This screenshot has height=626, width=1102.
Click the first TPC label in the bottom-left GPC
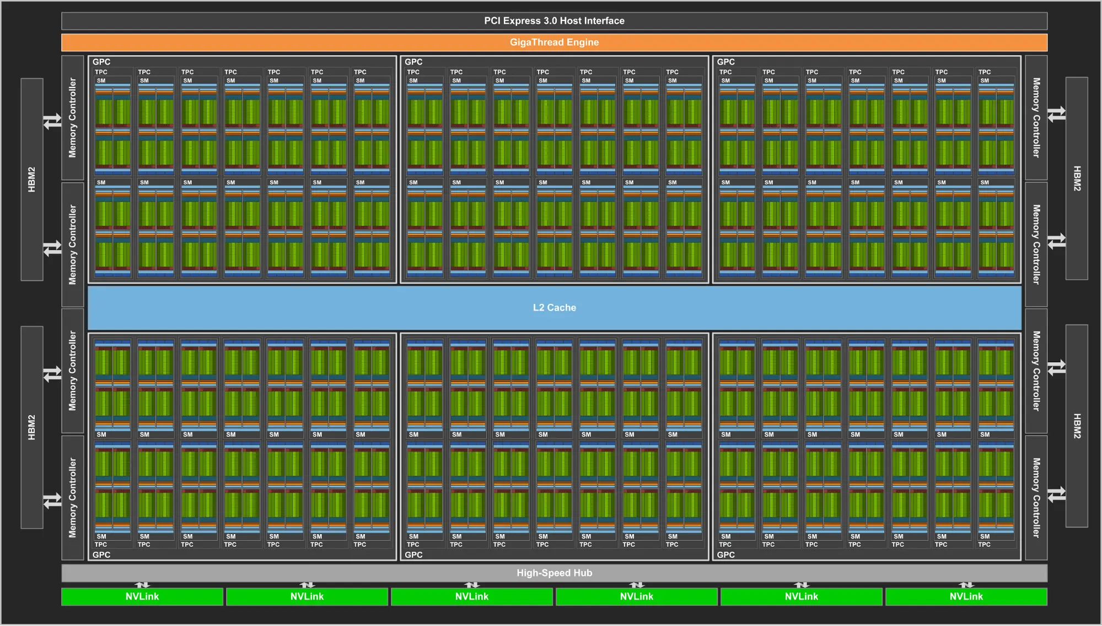101,545
